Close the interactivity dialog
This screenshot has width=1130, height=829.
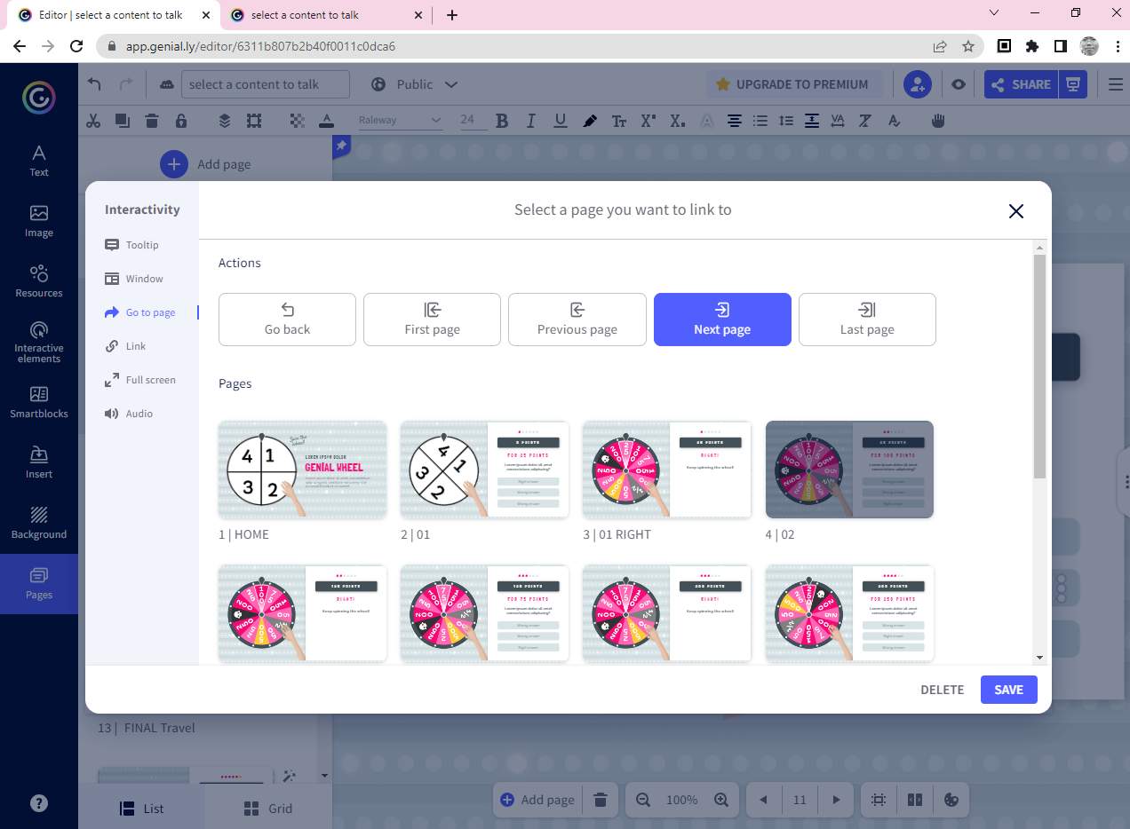click(x=1016, y=210)
